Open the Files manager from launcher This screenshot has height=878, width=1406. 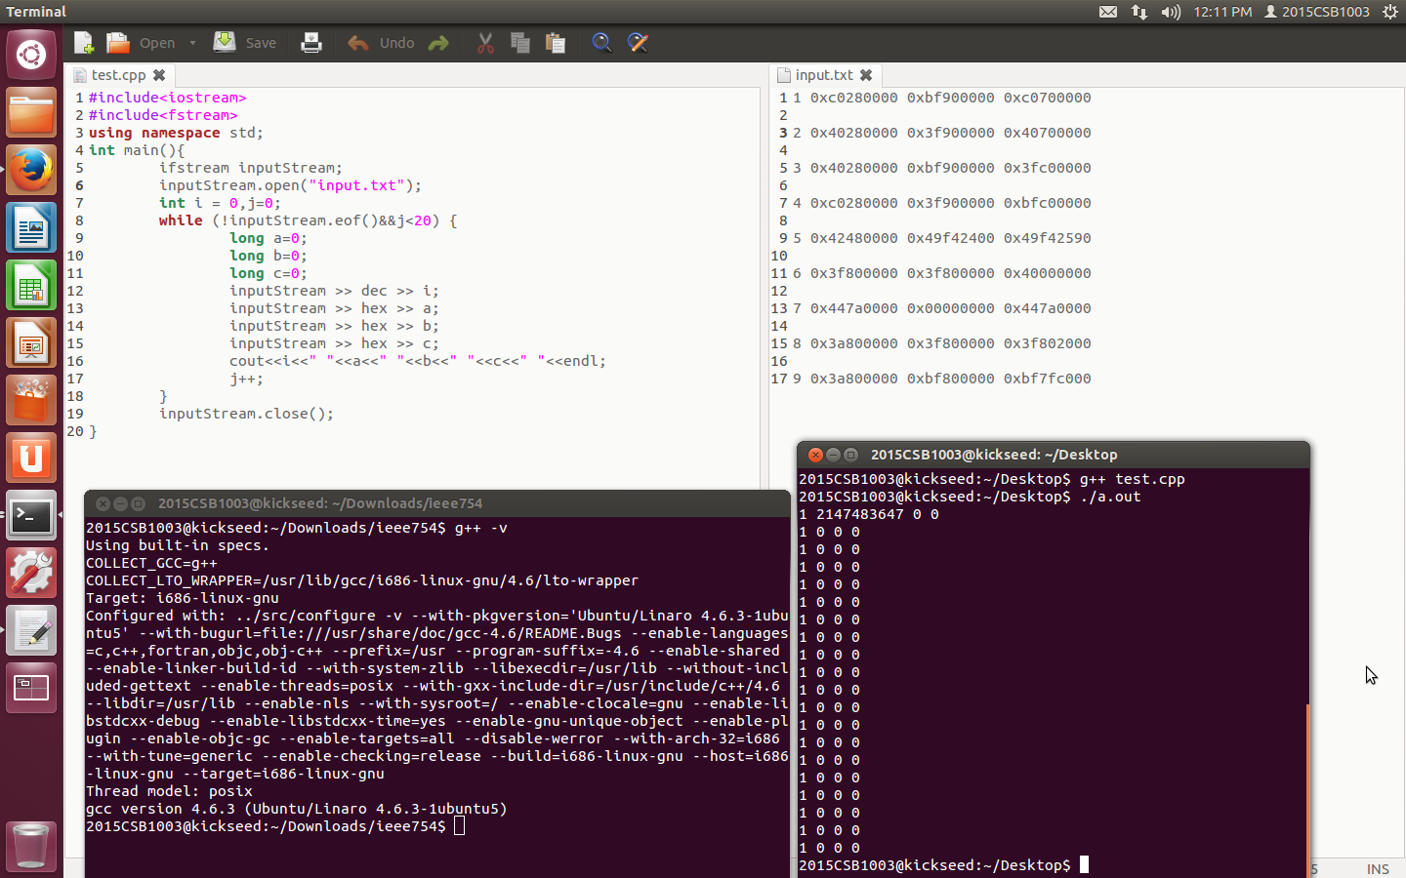tap(31, 112)
